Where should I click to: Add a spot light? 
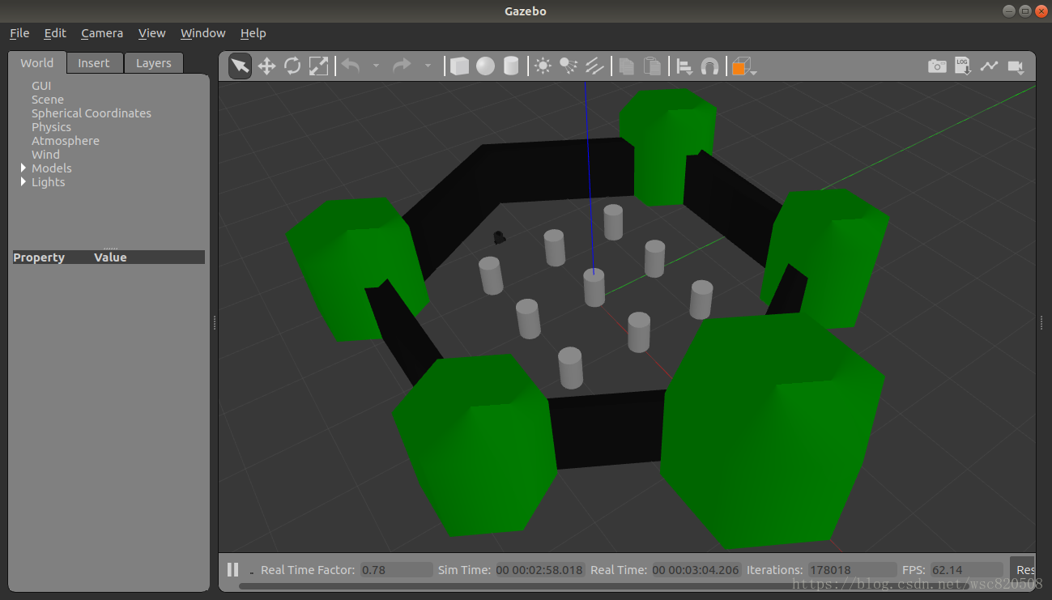click(569, 66)
